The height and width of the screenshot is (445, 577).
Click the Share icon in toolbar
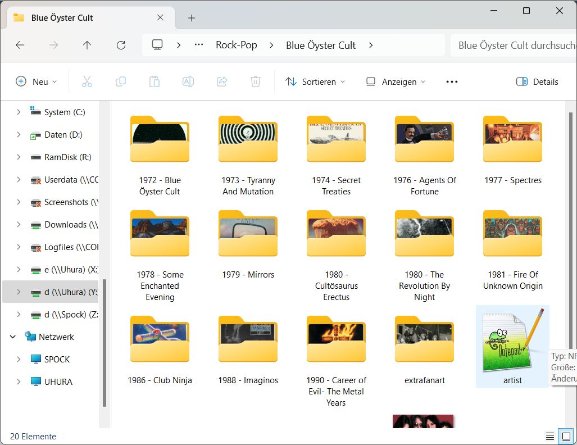(222, 81)
